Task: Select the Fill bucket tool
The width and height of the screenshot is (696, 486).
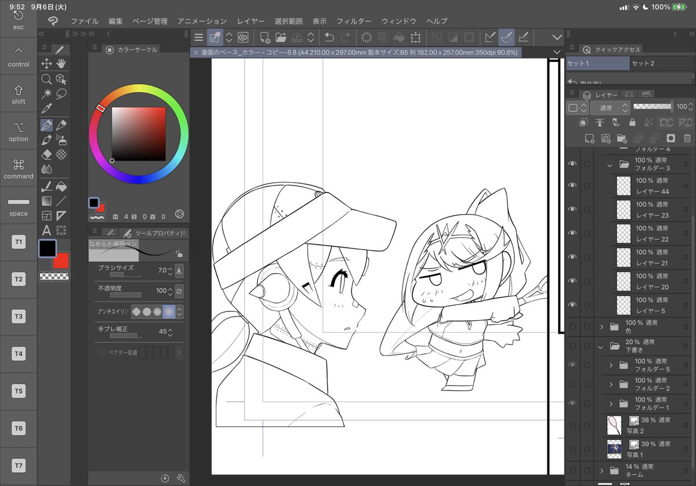Action: pos(61,186)
